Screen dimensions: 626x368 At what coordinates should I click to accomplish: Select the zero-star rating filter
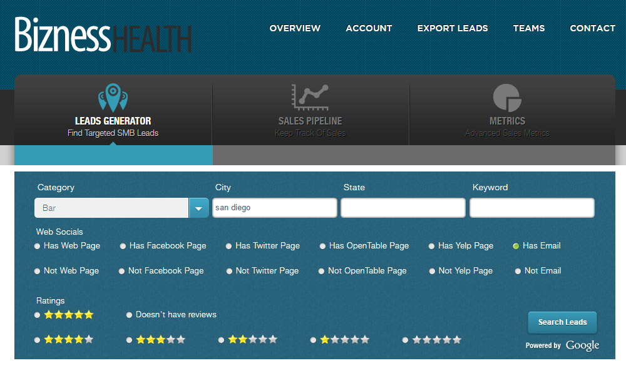click(x=406, y=340)
